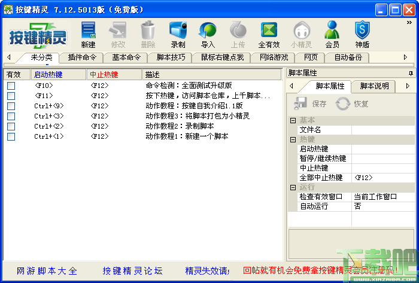Screen dimensions: 419x283
Task: Switch to the 网络游戏 tab
Action: (274, 57)
